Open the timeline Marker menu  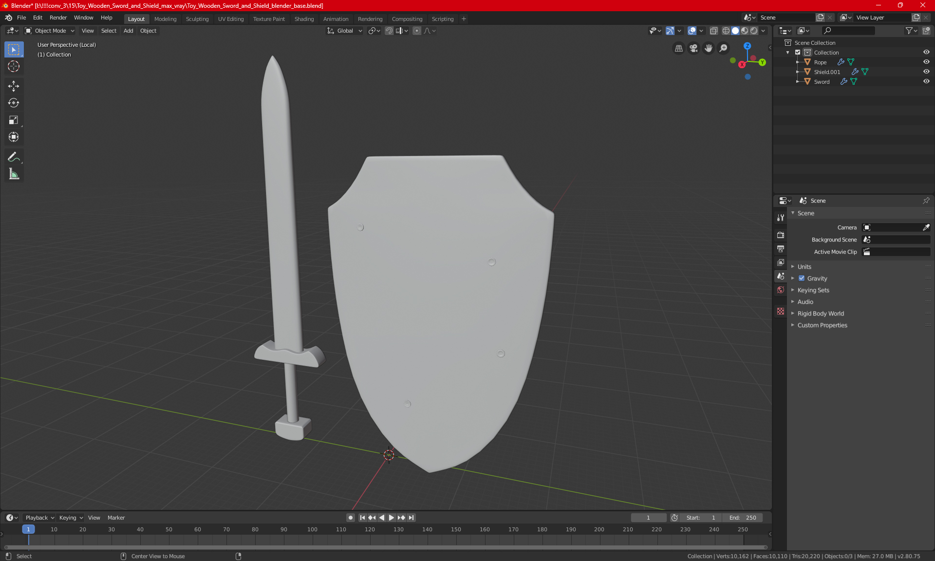(116, 518)
